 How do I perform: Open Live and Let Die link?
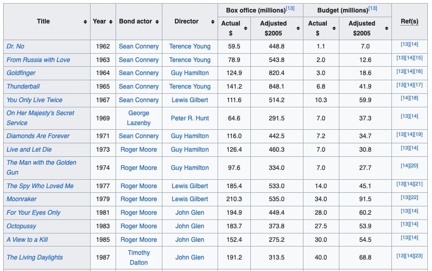coord(29,150)
